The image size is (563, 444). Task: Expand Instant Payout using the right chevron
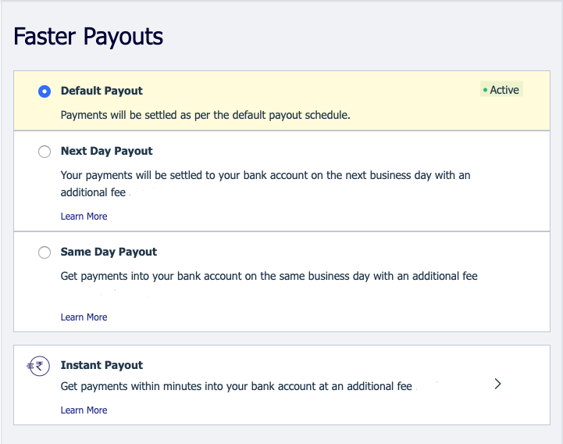point(498,384)
